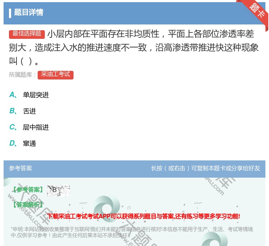Click the *申明 disclaimer text
Viewport: 269px width, 246px height.
coord(132,232)
